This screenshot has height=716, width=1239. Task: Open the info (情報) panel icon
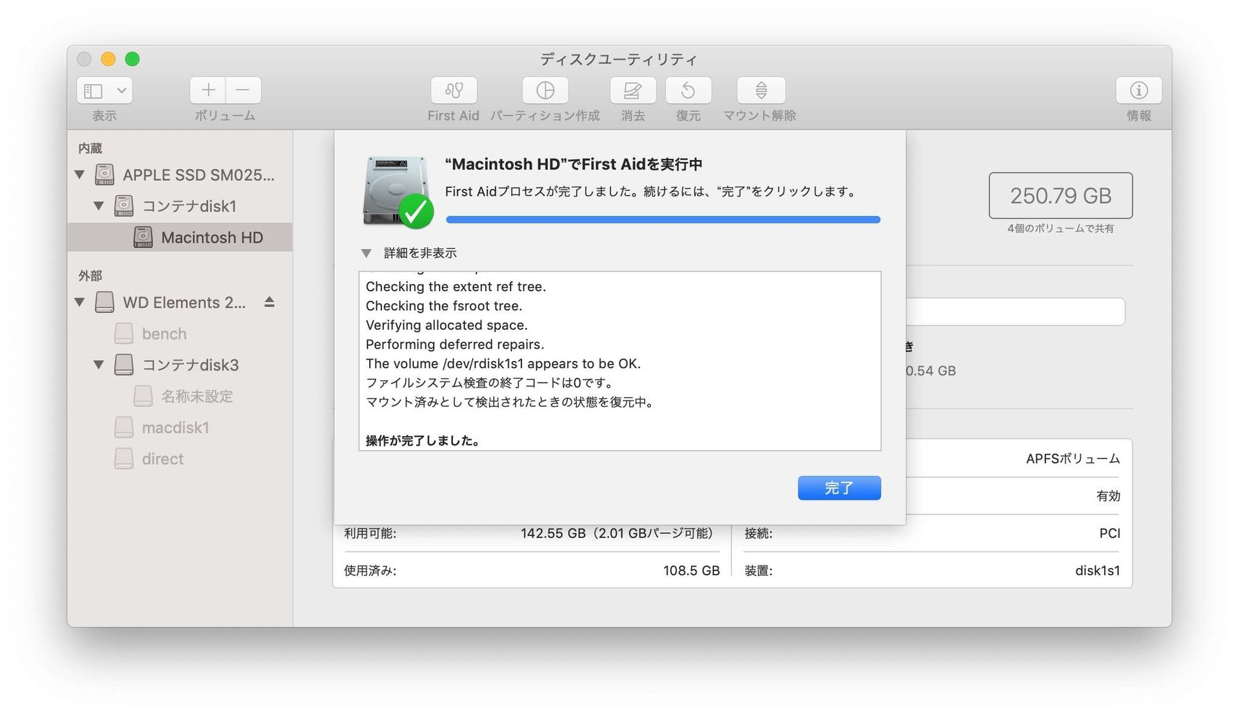point(1138,90)
